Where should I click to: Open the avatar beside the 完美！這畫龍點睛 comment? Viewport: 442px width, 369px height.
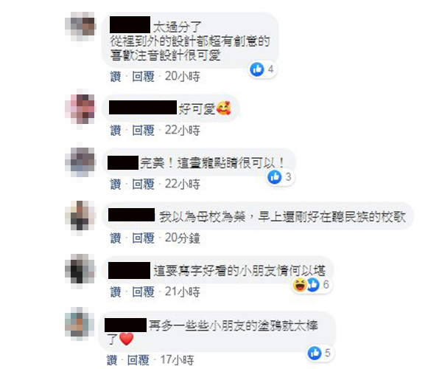[80, 162]
